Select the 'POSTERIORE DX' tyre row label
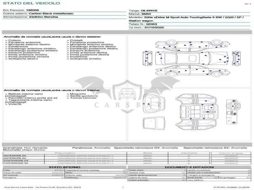The image size is (254, 190). coord(16,161)
